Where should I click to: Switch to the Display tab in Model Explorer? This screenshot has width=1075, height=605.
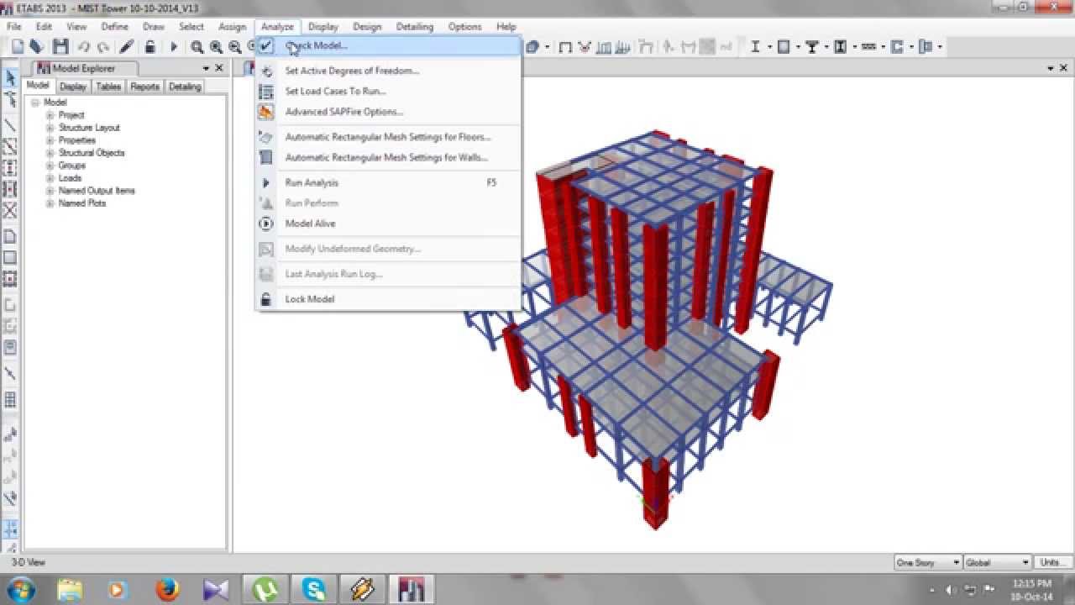(x=73, y=87)
